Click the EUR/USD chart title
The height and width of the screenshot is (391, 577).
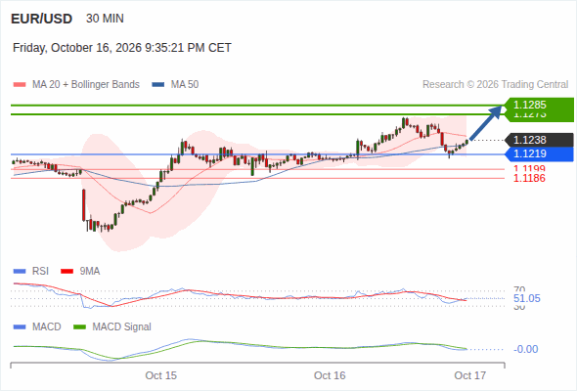[42, 19]
